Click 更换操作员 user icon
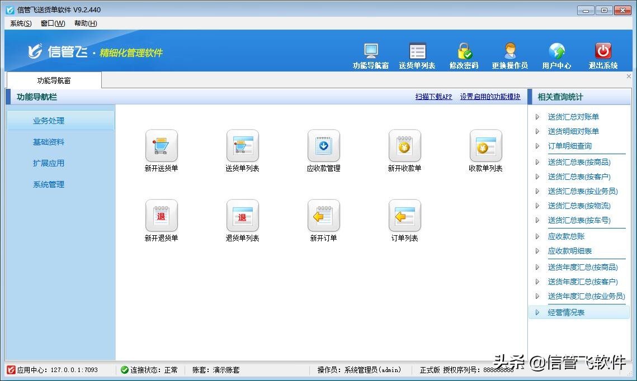The height and width of the screenshot is (381, 637). pos(510,51)
